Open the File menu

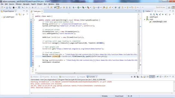2,4
